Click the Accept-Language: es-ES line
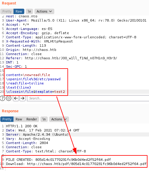 coord(29,29)
